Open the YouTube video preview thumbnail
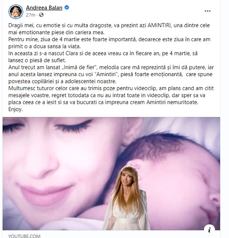The image size is (229, 238). pos(111,173)
